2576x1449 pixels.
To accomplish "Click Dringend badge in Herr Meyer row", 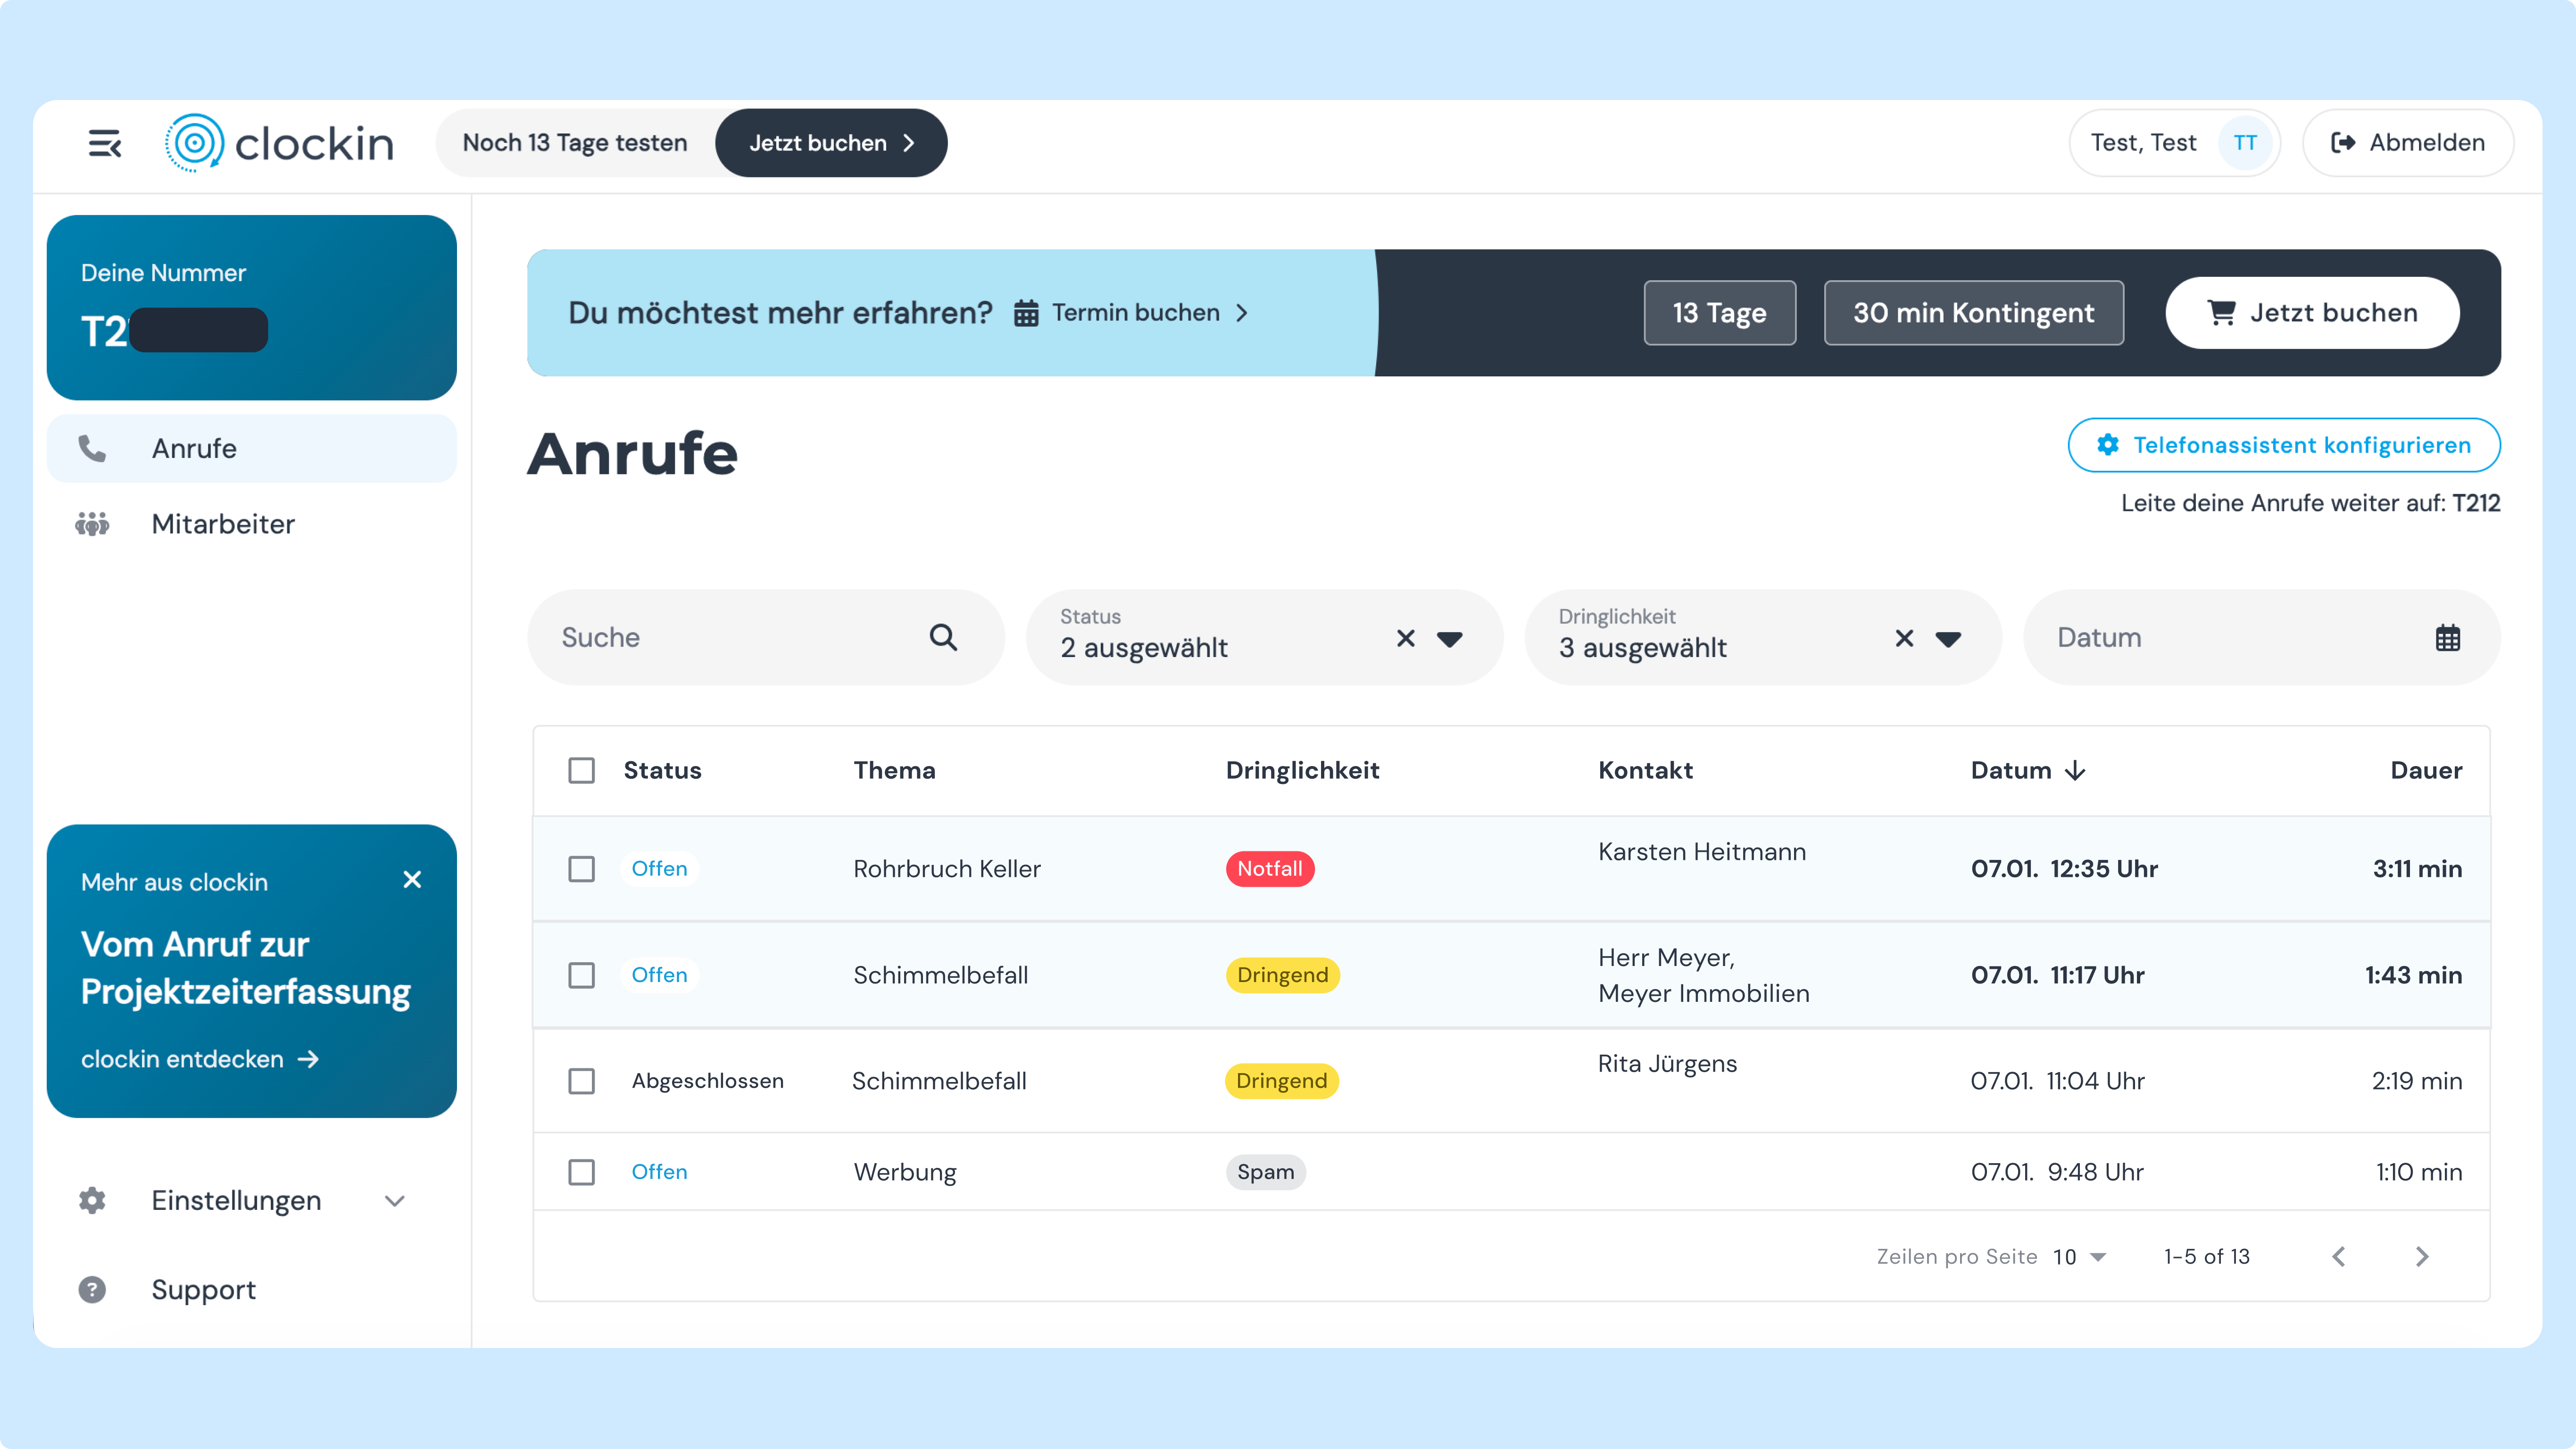I will click(1282, 975).
